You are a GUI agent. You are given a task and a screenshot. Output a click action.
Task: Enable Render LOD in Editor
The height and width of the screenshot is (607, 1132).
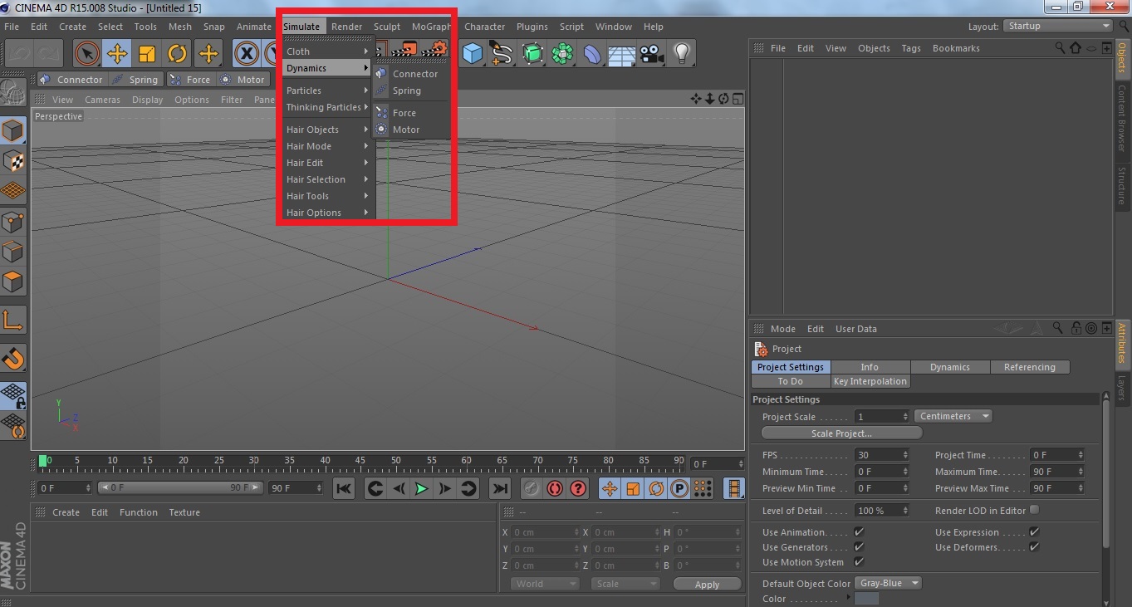1034,510
